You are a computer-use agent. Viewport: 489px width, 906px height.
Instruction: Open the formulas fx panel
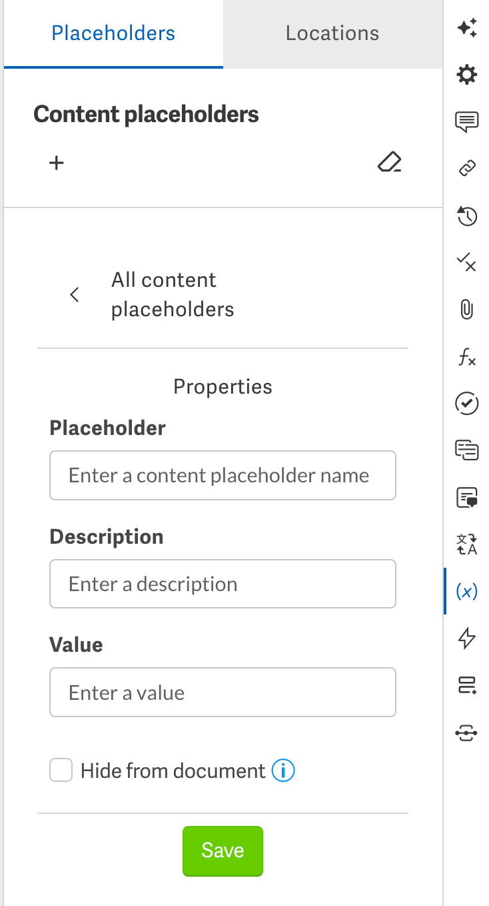466,358
